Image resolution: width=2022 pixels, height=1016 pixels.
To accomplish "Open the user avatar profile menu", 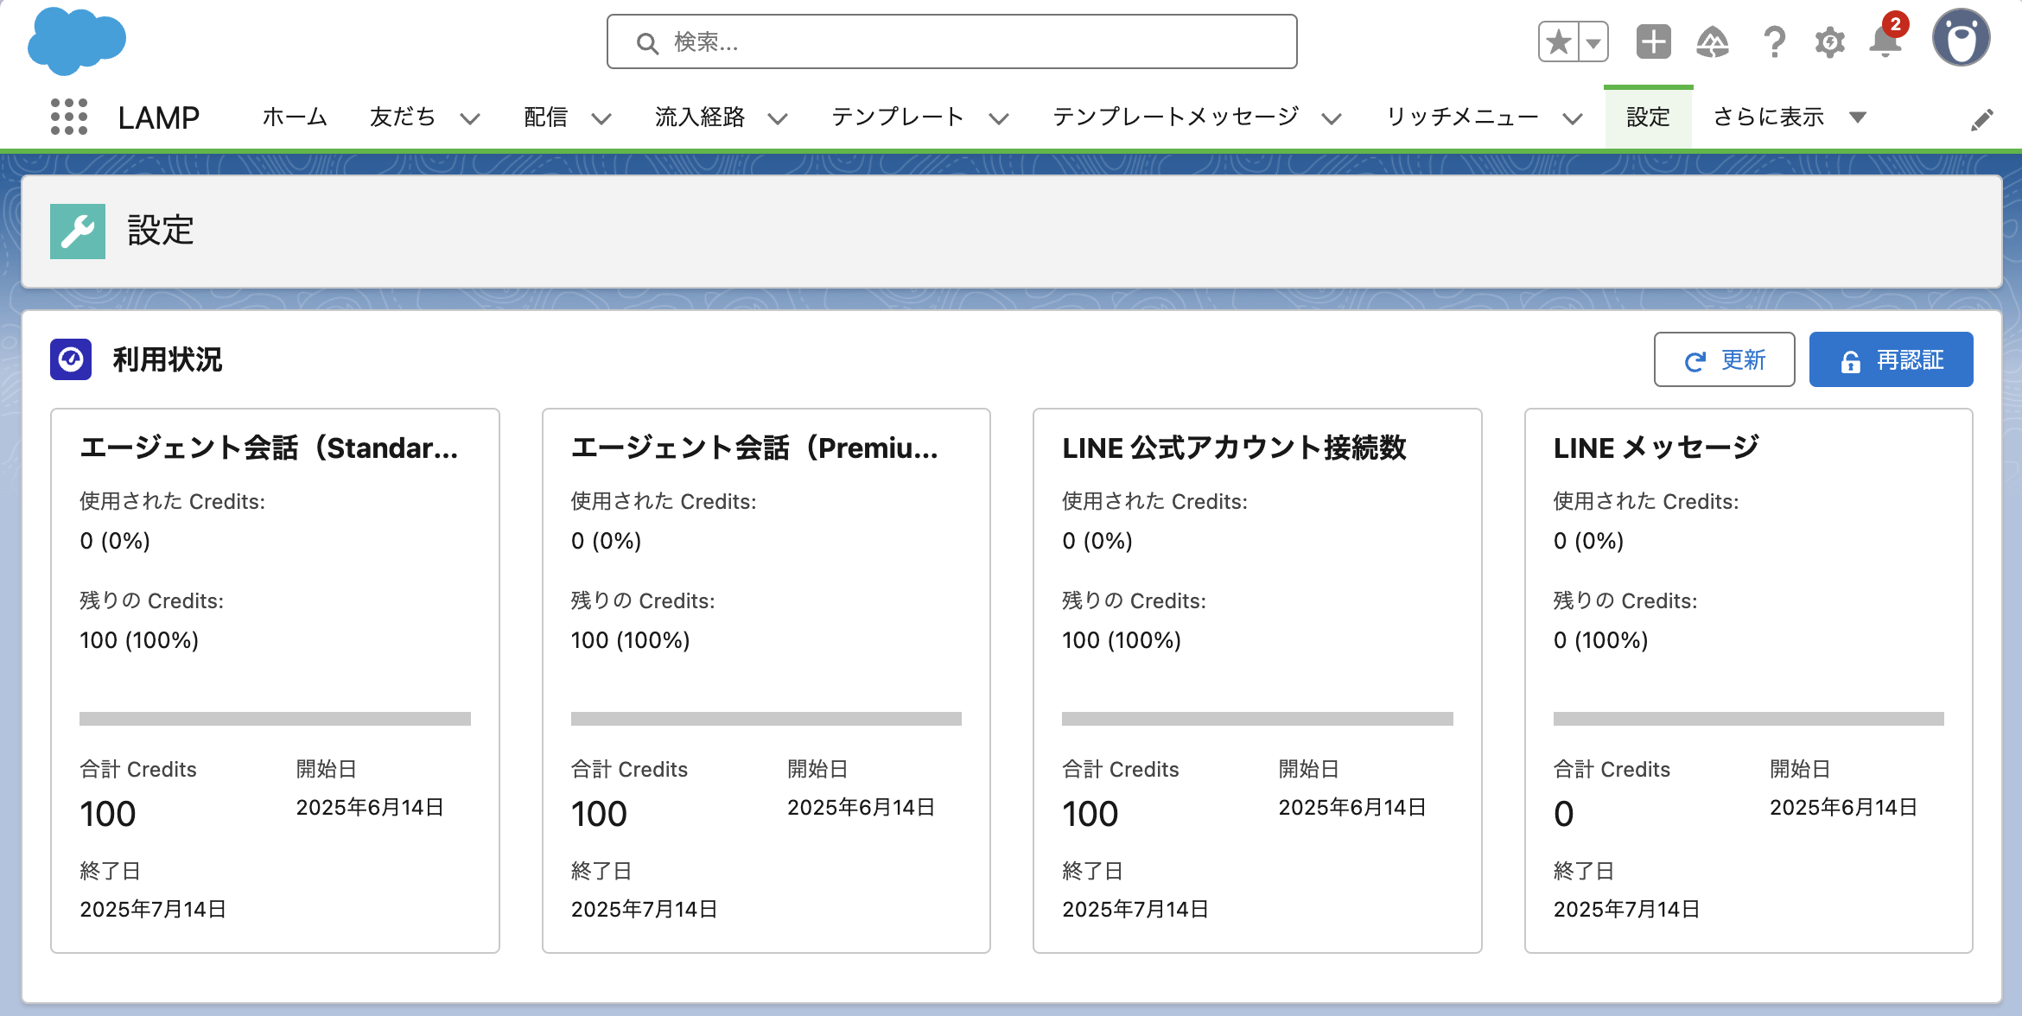I will [1961, 39].
